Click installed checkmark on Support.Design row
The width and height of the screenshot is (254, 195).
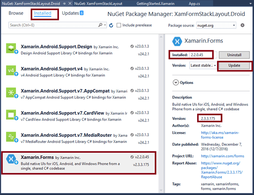click(x=132, y=46)
